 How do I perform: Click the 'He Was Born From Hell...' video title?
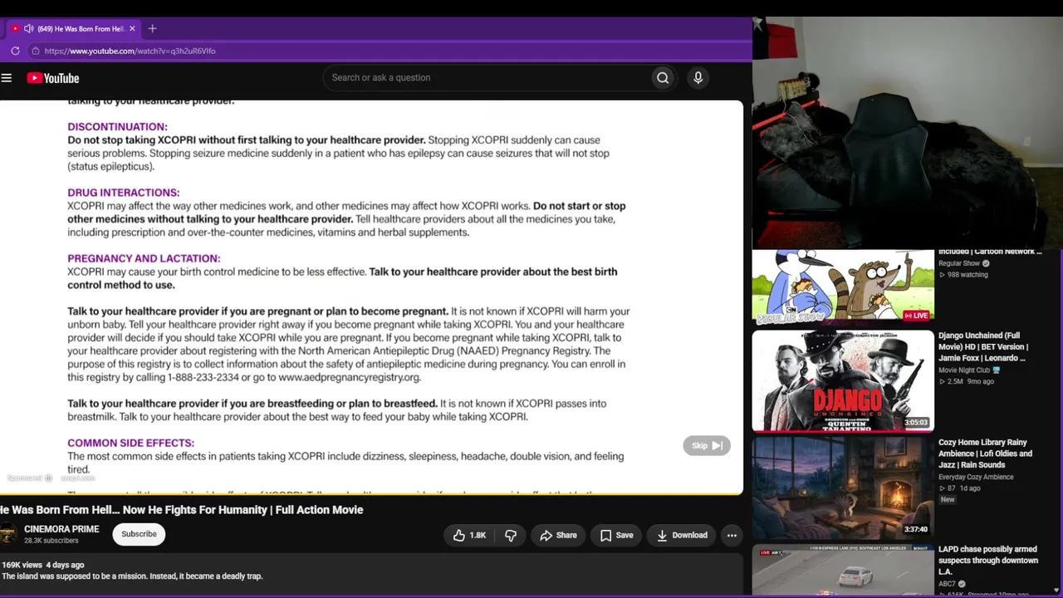(x=182, y=510)
